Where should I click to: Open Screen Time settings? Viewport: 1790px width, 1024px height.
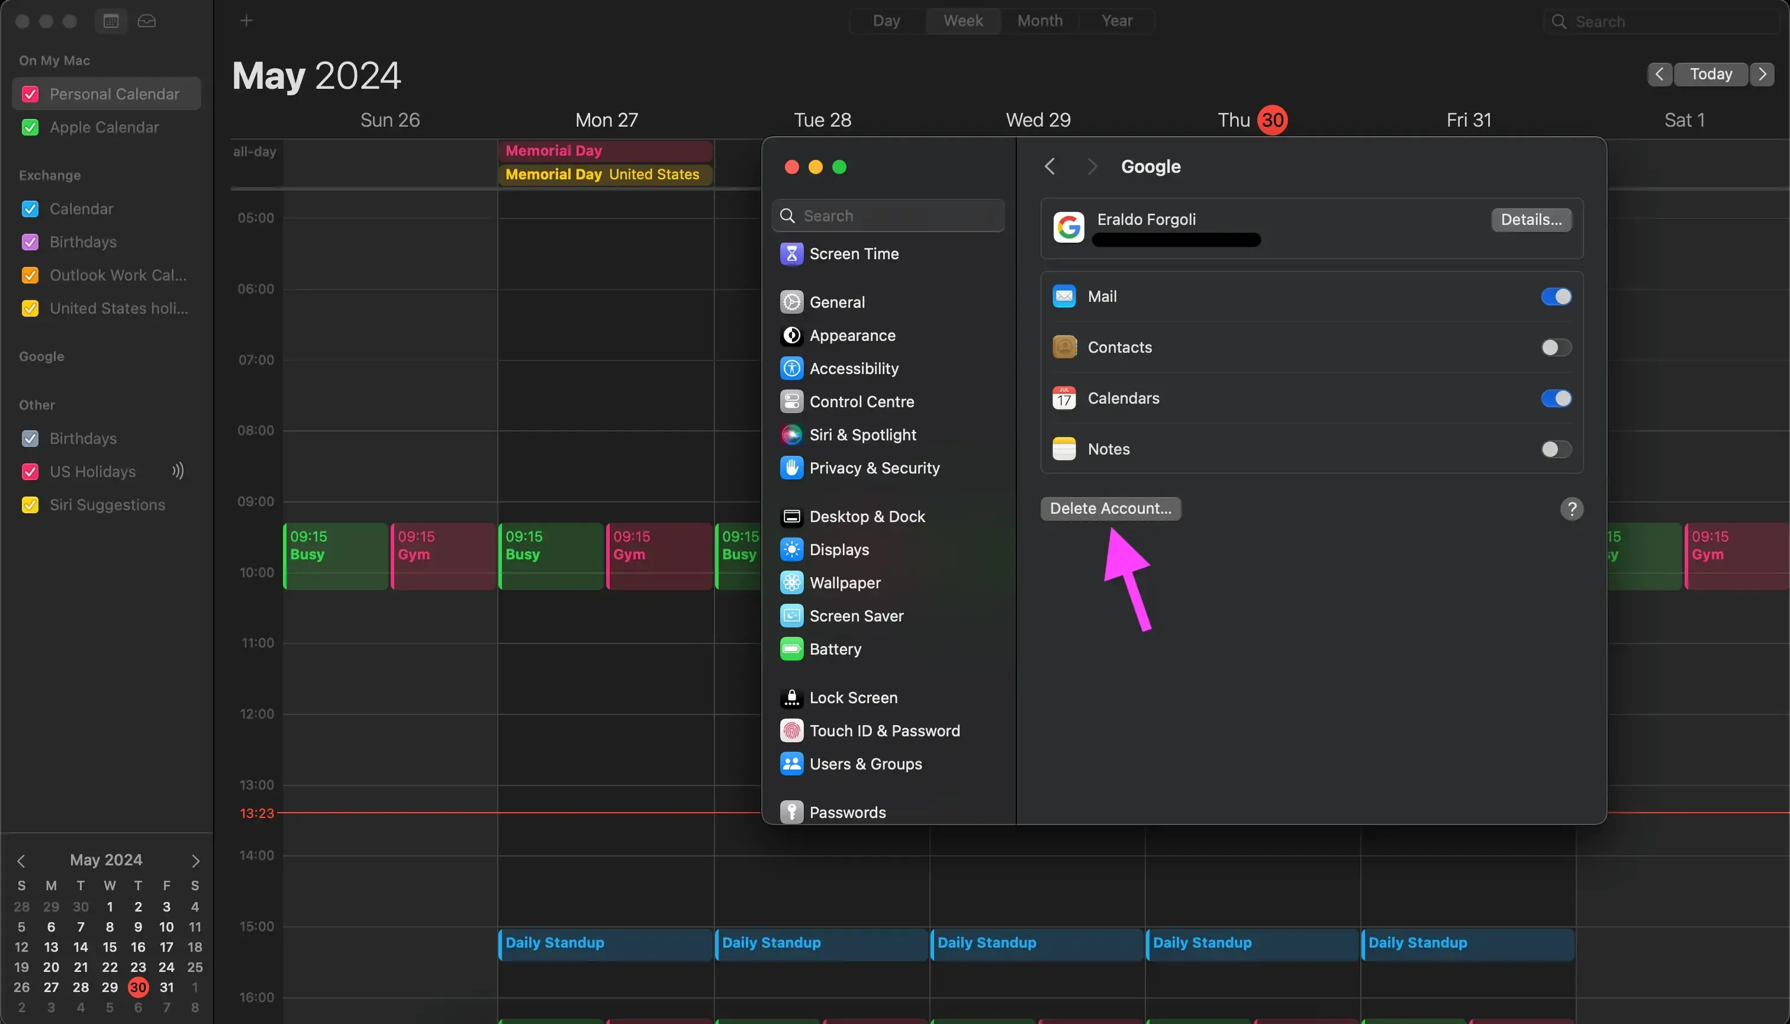click(855, 254)
